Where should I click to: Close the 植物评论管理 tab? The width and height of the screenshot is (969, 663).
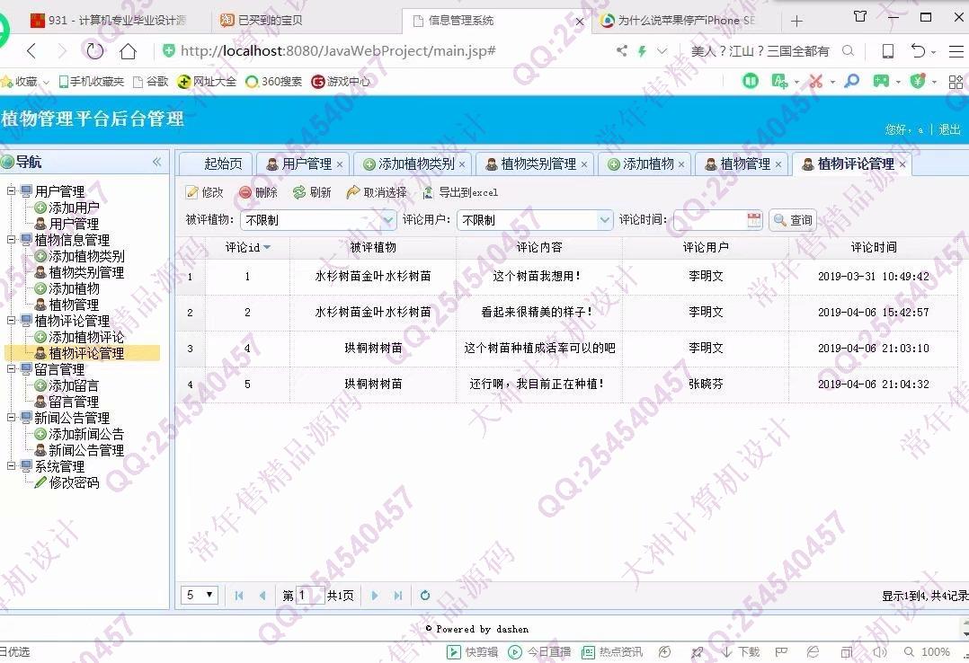[x=902, y=164]
